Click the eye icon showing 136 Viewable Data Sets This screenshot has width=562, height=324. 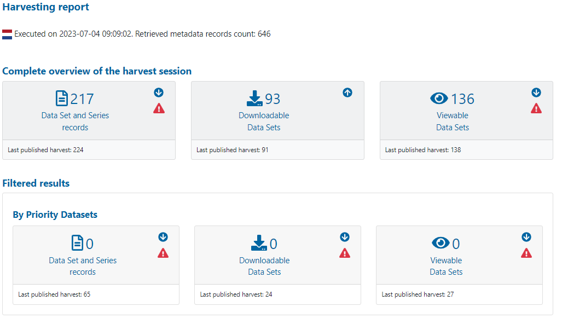click(x=438, y=99)
